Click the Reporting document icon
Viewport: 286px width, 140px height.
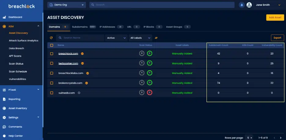tap(4, 99)
